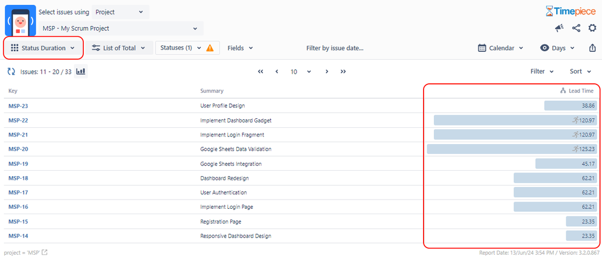Refresh the issue list

[x=11, y=72]
